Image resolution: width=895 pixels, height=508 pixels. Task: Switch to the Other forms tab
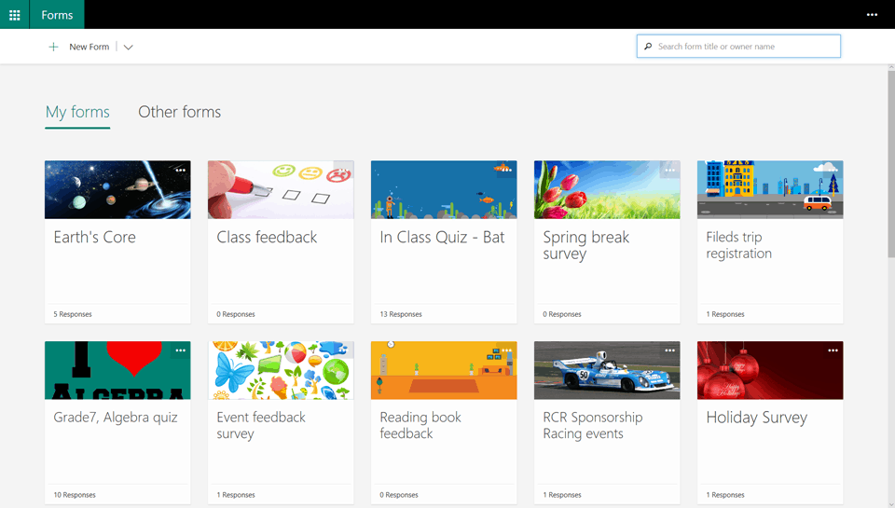tap(179, 112)
